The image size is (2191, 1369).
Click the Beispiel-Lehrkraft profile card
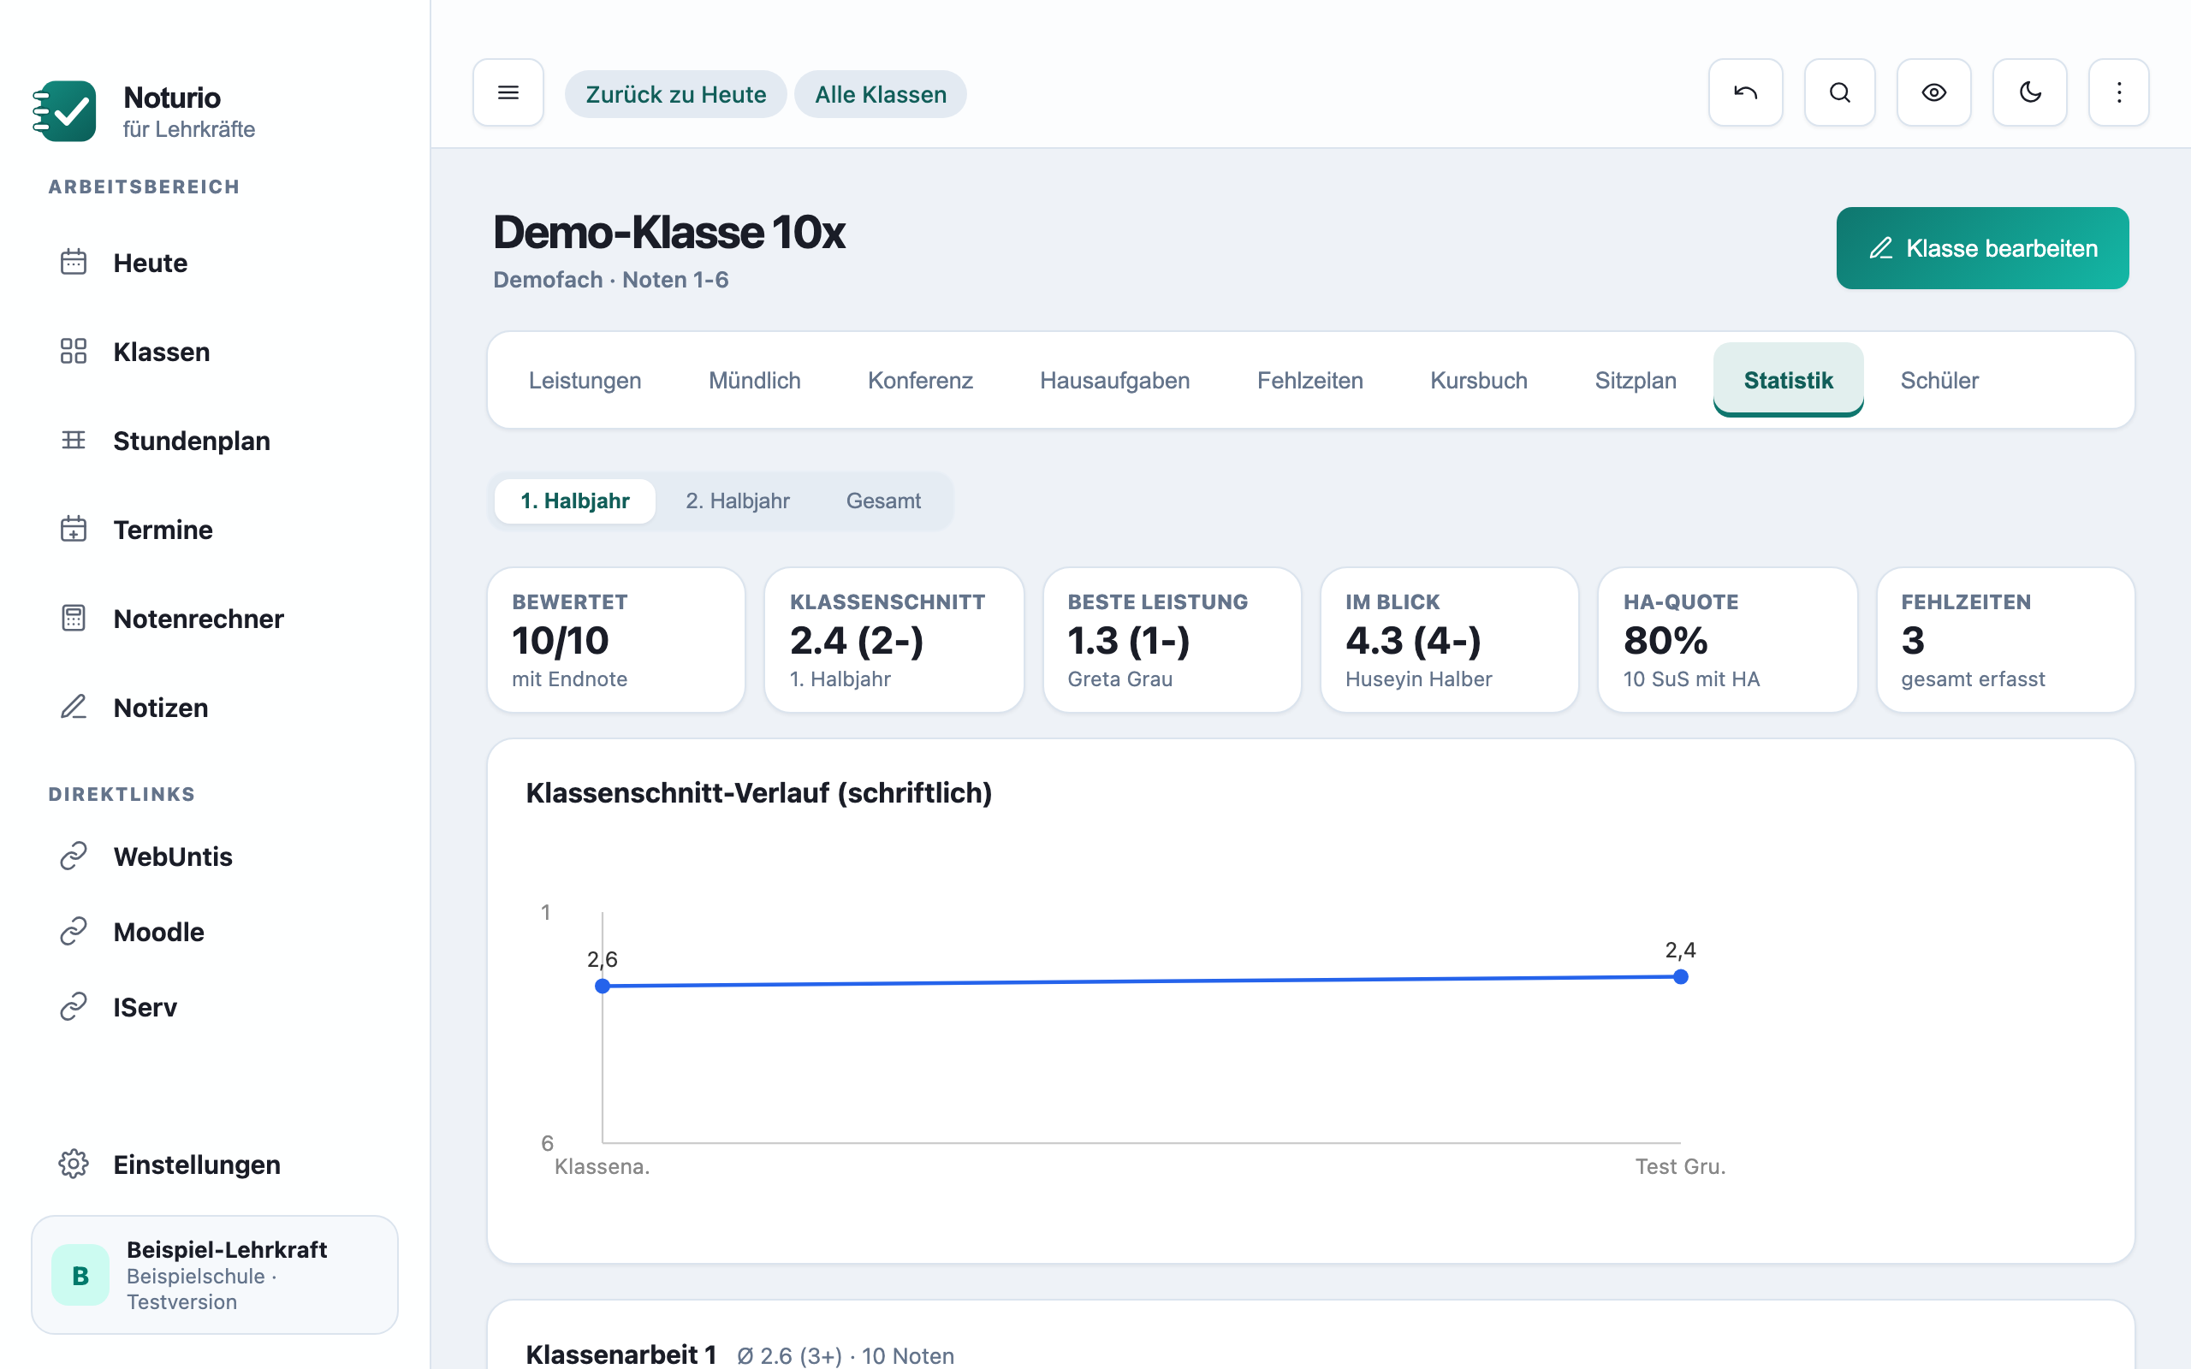[x=215, y=1275]
